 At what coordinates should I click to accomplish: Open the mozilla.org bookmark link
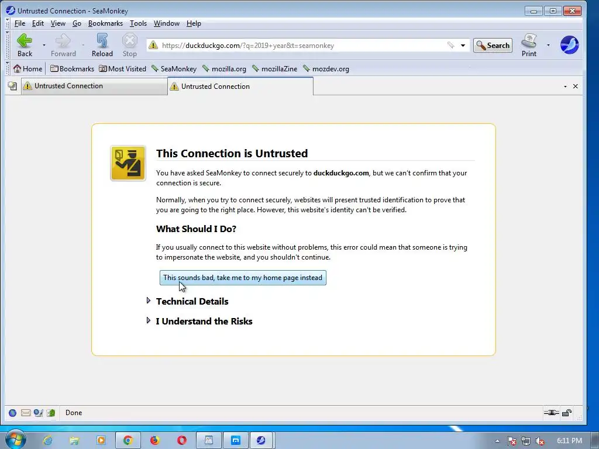coord(224,69)
